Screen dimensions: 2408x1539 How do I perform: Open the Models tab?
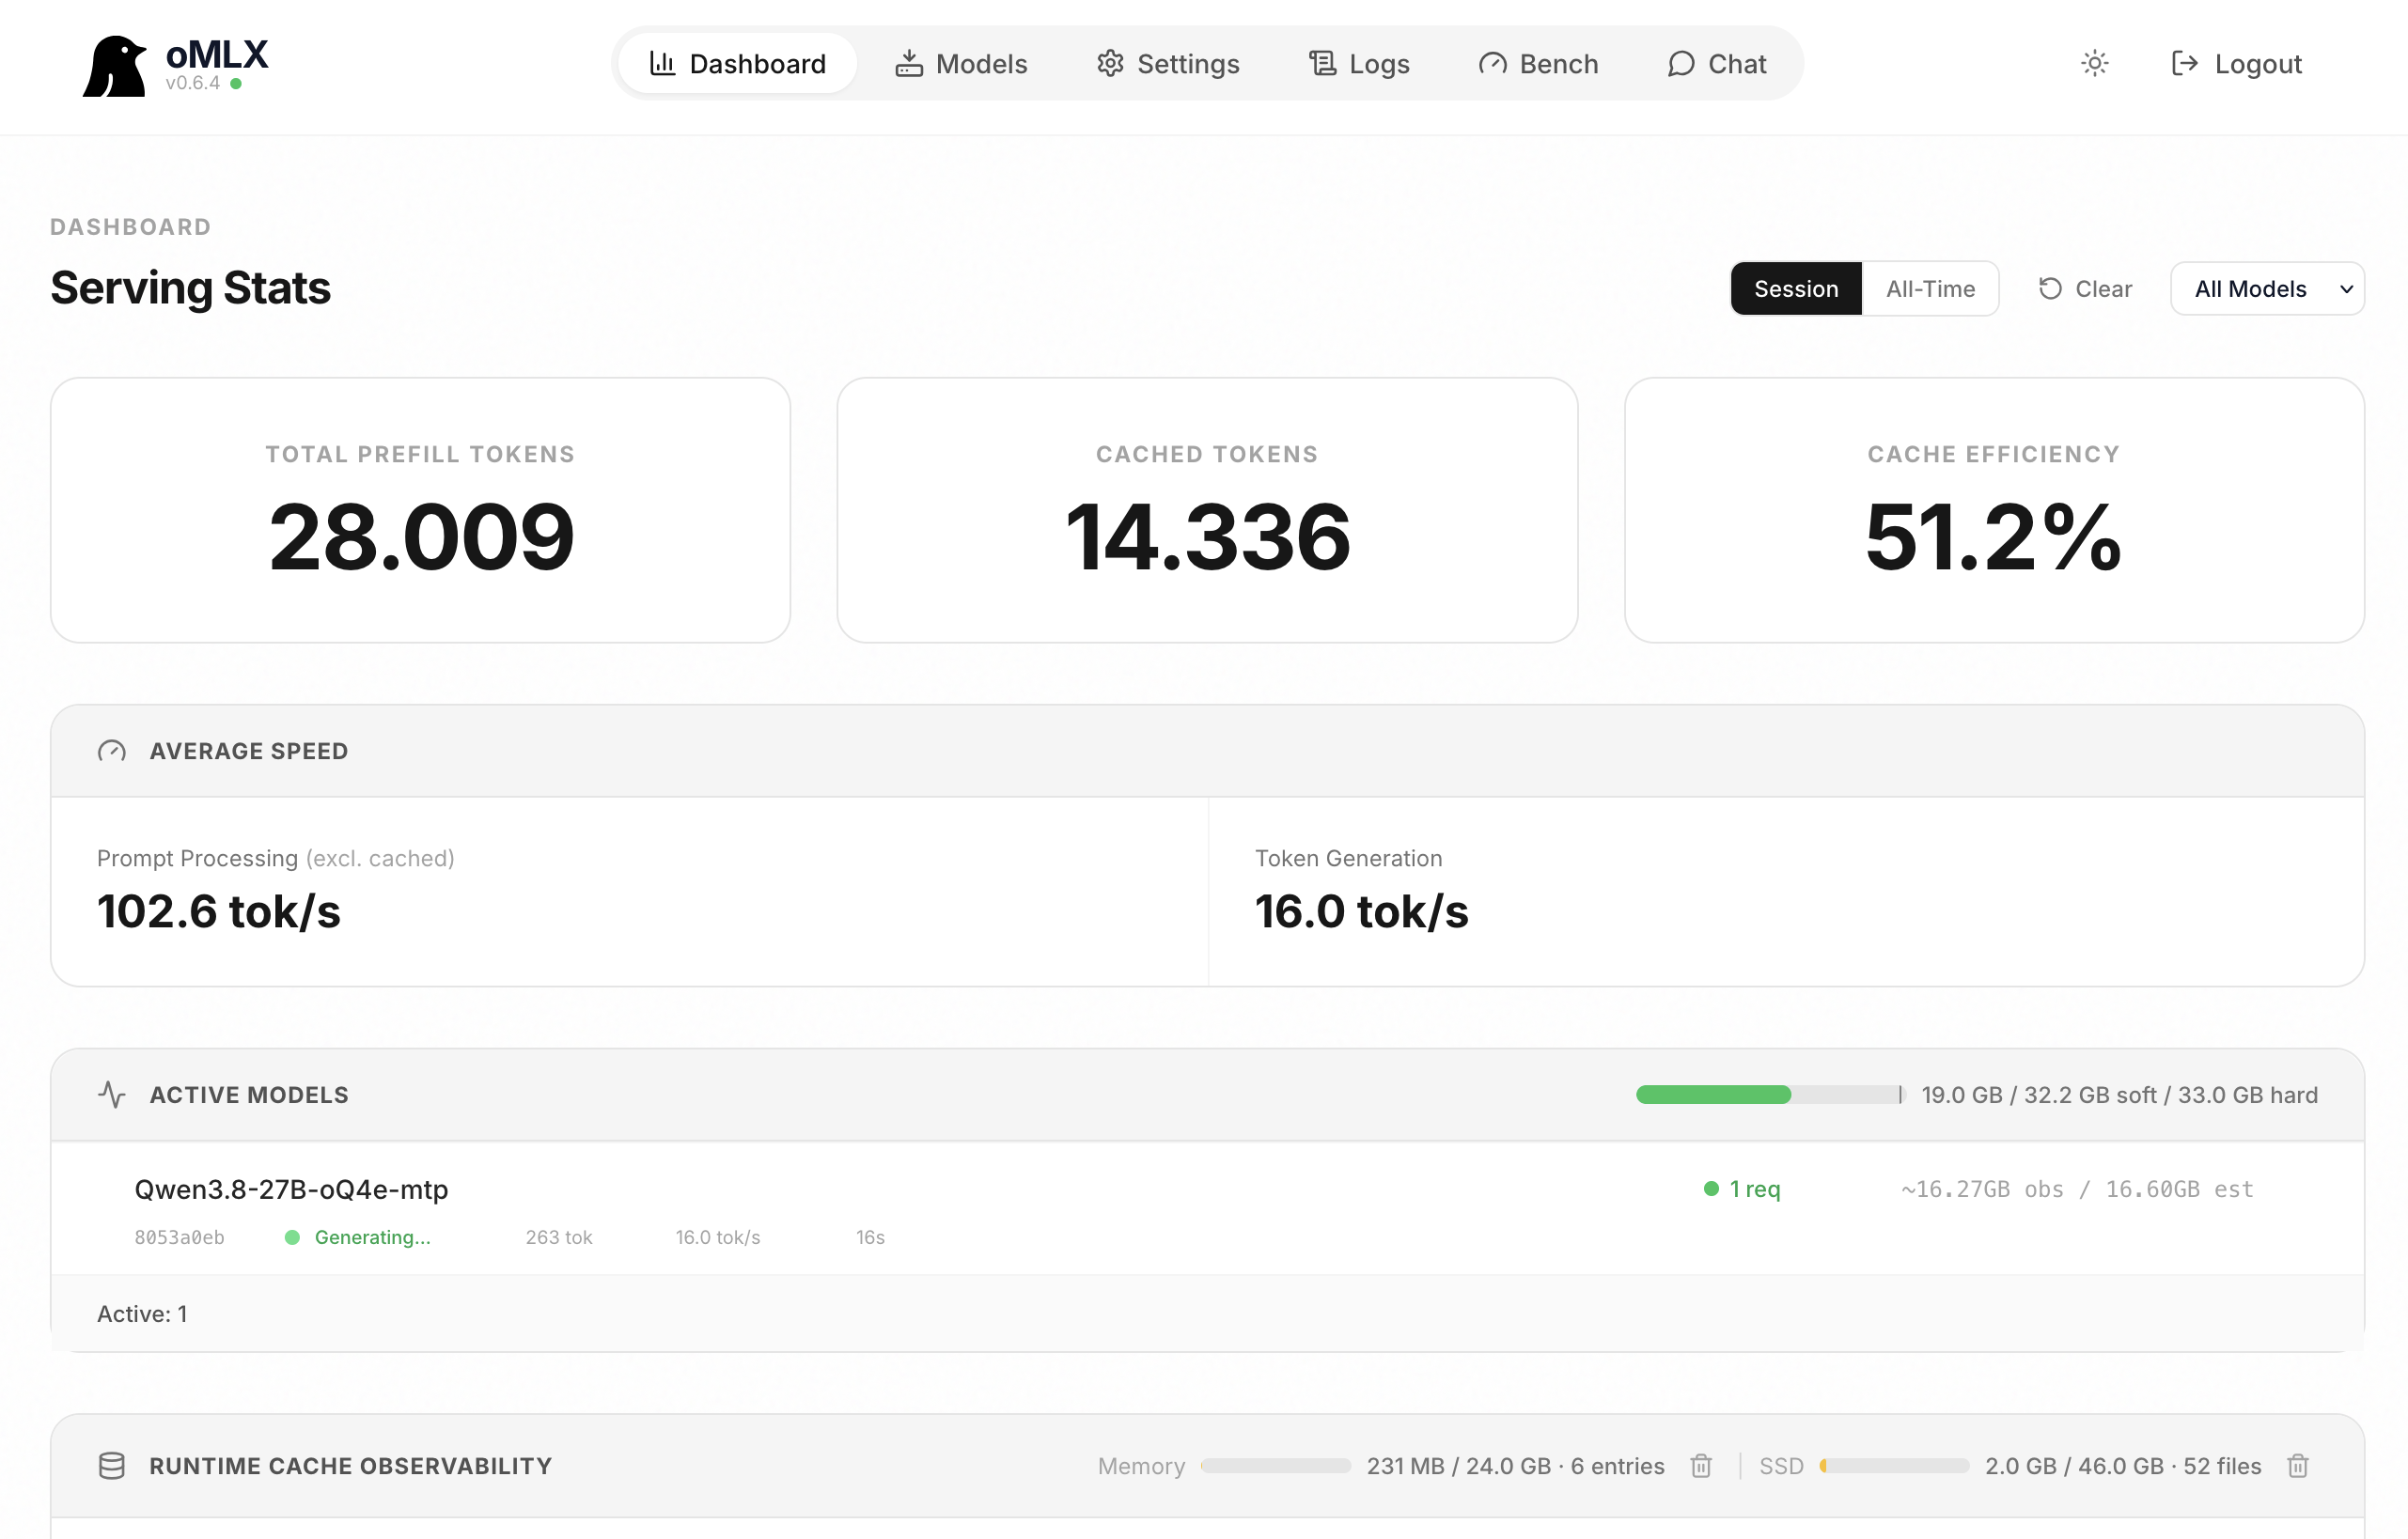tap(961, 64)
